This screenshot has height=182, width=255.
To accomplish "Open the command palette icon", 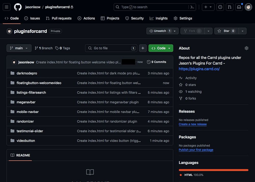I will click(192, 7).
